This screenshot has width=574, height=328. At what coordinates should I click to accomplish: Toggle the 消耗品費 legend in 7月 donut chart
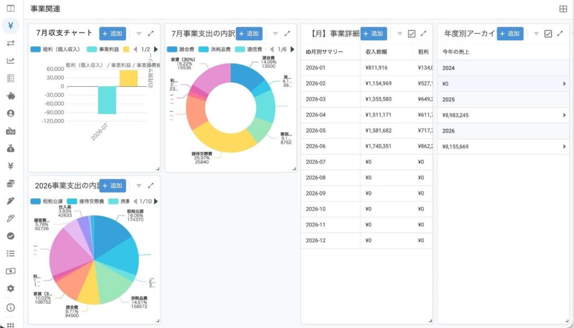215,49
